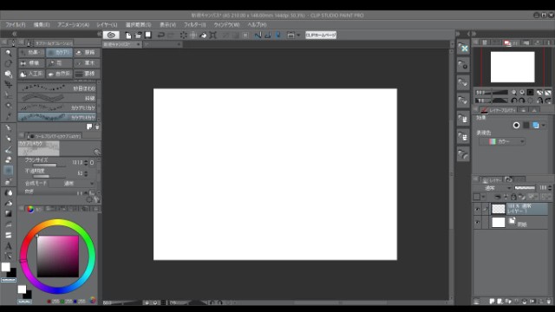Select the Fill bucket tool
Image resolution: width=555 pixels, height=312 pixels.
point(8,203)
